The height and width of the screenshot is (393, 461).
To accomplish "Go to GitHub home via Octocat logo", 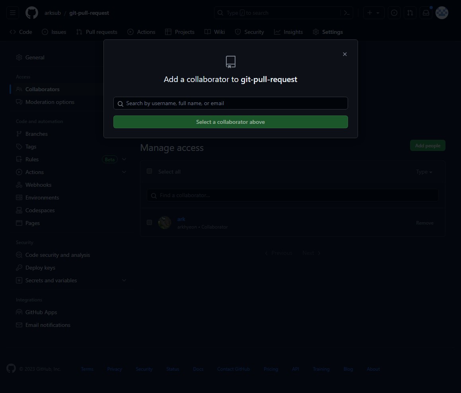I will 32,13.
